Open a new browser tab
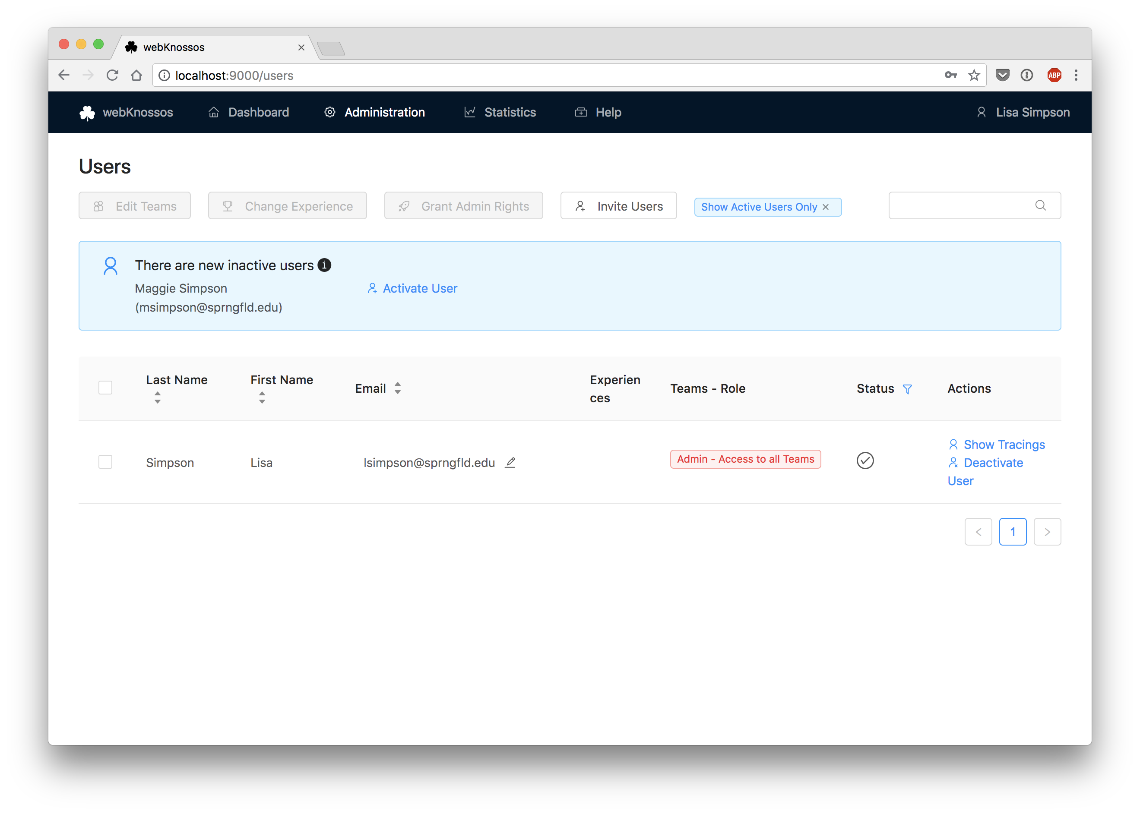This screenshot has width=1140, height=814. pyautogui.click(x=331, y=49)
